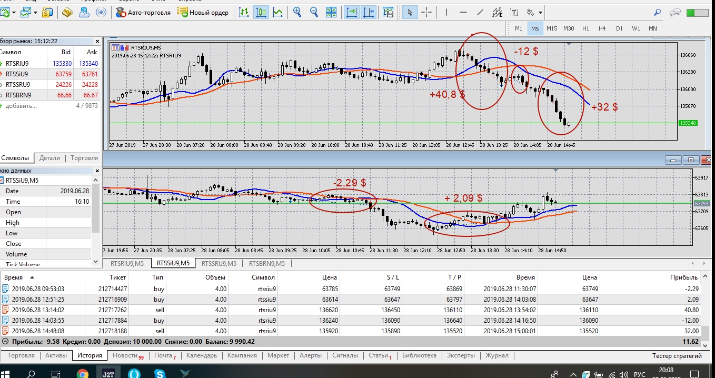Open the profiles dropdown arrow
The width and height of the screenshot is (715, 378).
click(36, 13)
